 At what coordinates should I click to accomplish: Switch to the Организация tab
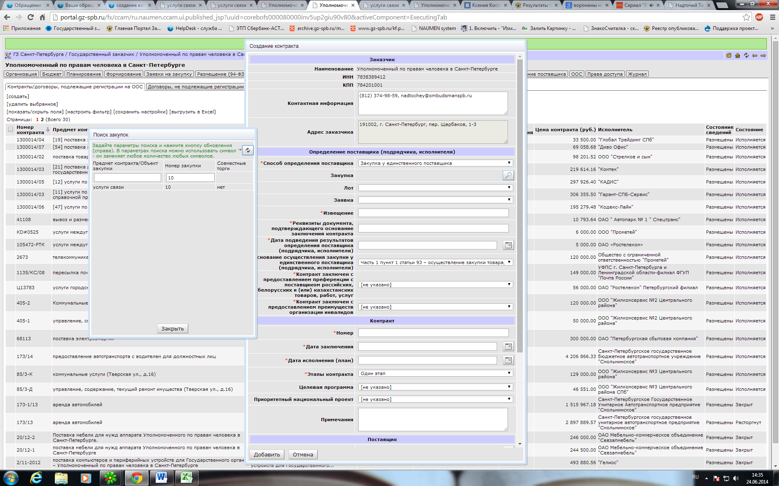pyautogui.click(x=22, y=74)
